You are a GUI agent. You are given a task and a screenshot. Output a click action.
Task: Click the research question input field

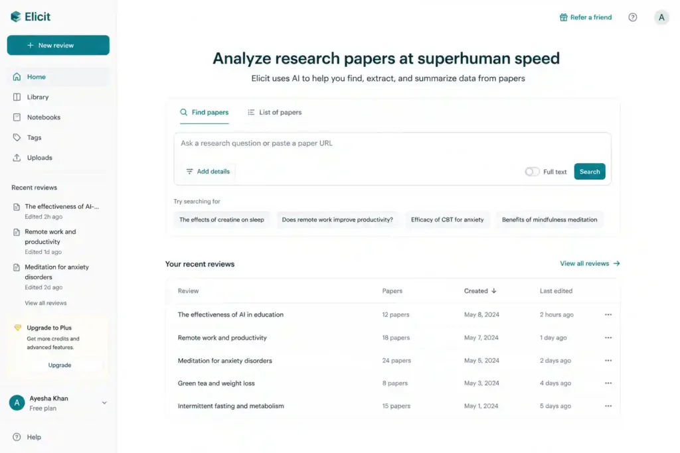pyautogui.click(x=392, y=143)
